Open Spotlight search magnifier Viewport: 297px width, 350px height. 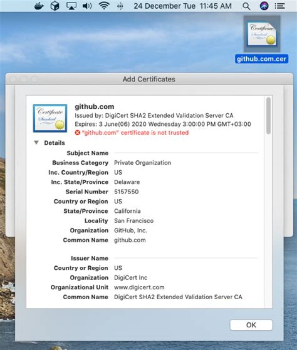point(246,6)
